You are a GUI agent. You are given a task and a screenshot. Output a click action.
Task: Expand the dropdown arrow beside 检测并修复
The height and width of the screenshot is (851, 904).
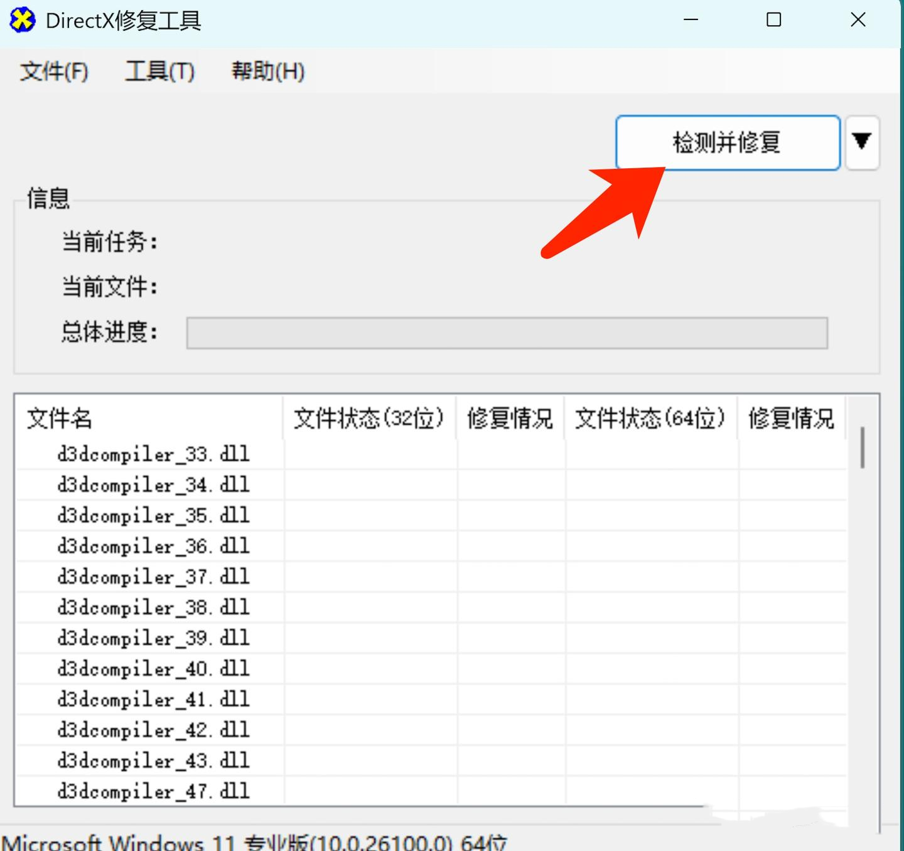pos(862,142)
